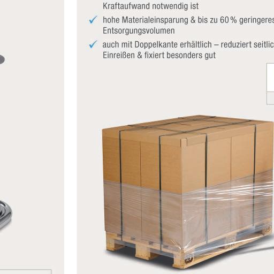The height and width of the screenshot is (274, 274).
Task: Click the text "Kraftaufwand notwendig ist"
Action: coord(150,6)
